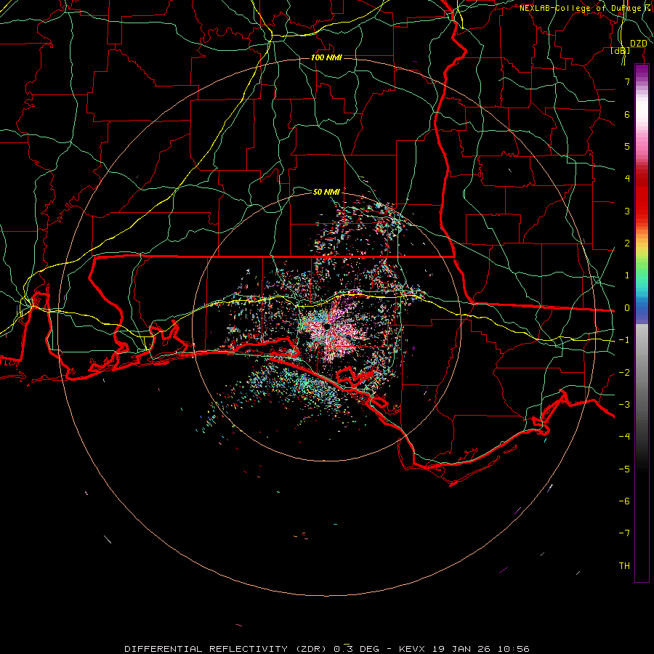Click the "7" value on color scale
The height and width of the screenshot is (654, 654).
point(627,81)
